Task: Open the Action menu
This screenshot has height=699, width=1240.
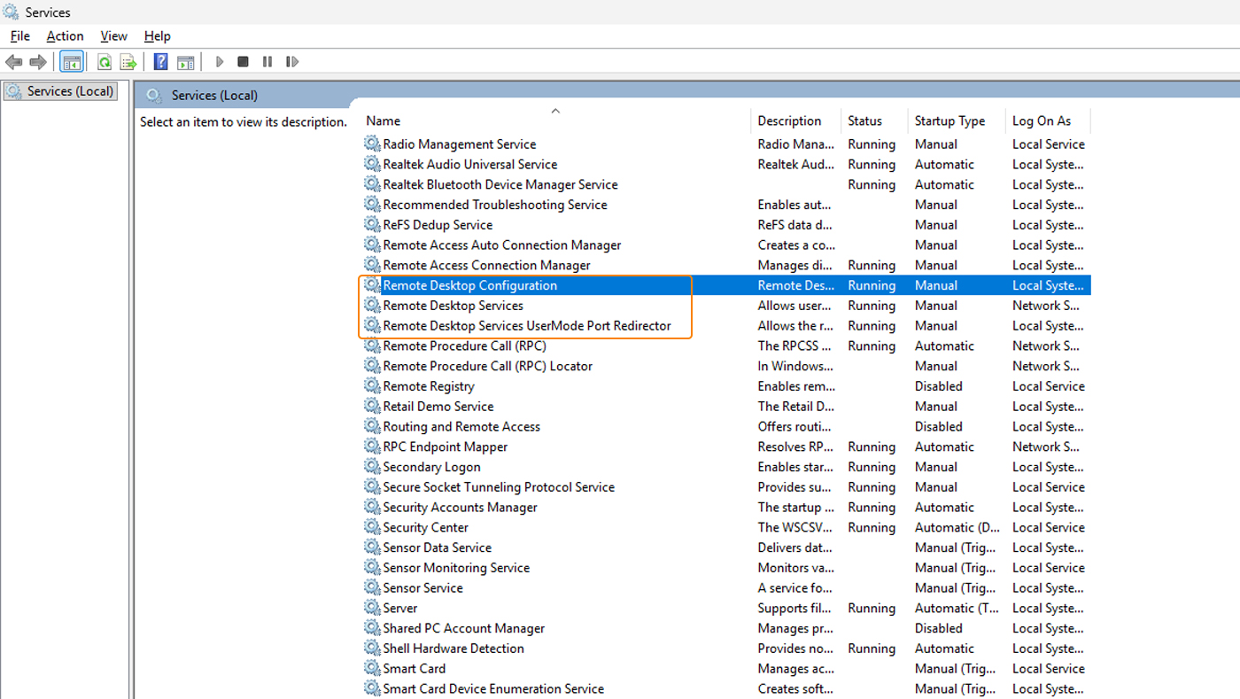Action: [x=65, y=36]
